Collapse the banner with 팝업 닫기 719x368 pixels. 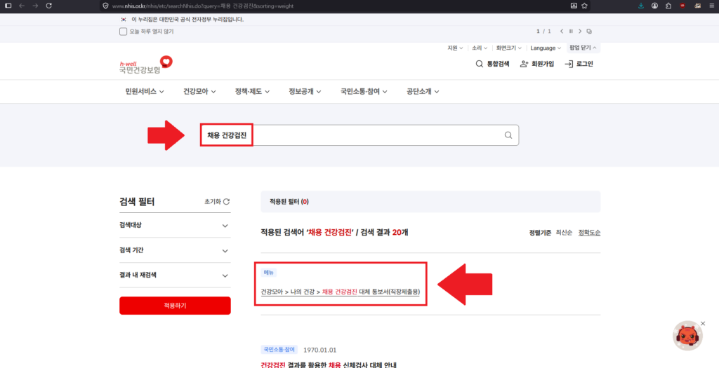pyautogui.click(x=583, y=48)
